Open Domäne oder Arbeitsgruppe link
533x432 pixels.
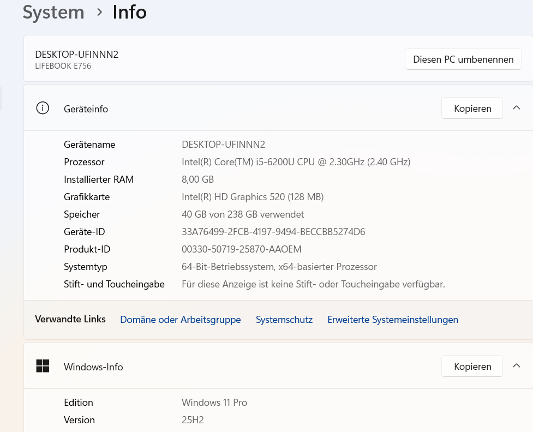(181, 320)
